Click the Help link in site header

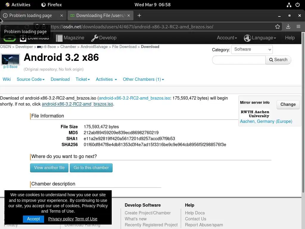click(x=290, y=38)
